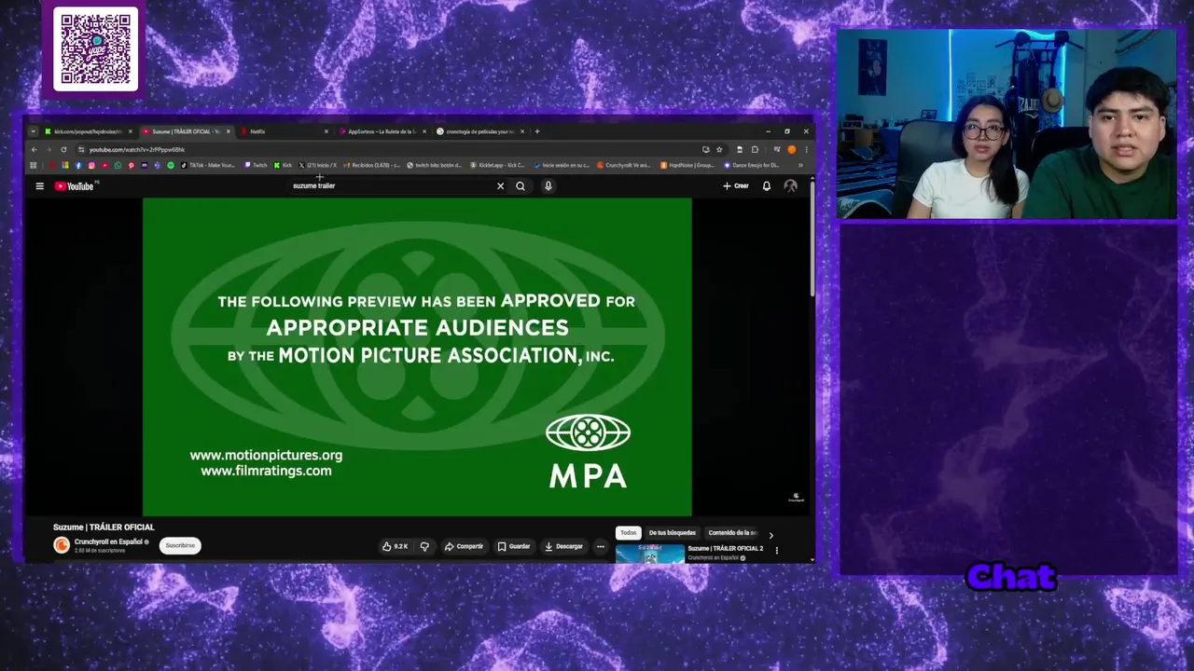Open the install app icon in address bar
This screenshot has height=671, width=1194.
pos(706,150)
